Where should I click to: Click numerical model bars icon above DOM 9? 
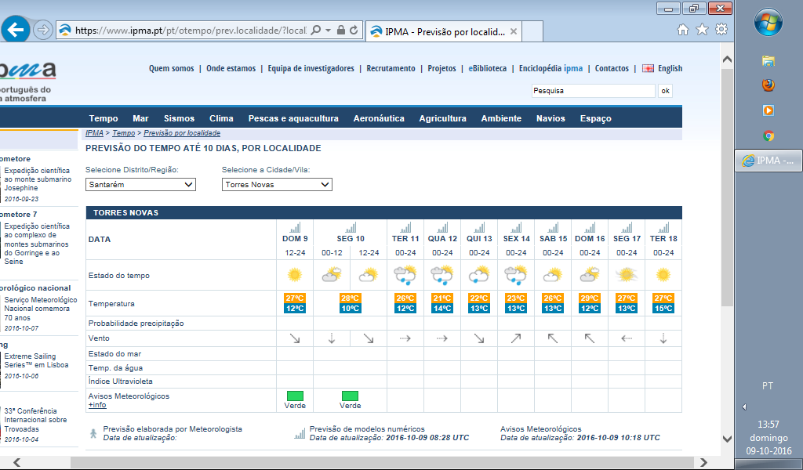click(295, 227)
